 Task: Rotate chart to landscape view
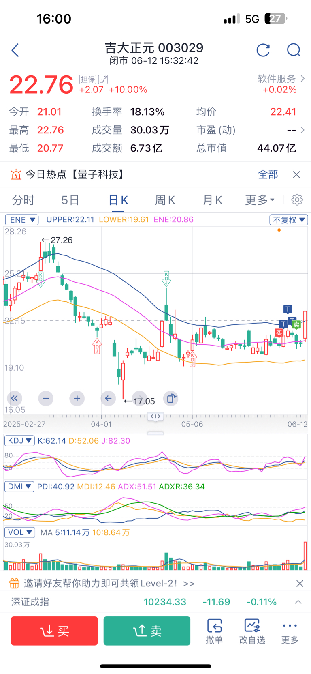coord(170,398)
